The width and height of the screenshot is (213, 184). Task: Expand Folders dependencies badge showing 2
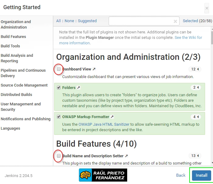[x=196, y=87]
